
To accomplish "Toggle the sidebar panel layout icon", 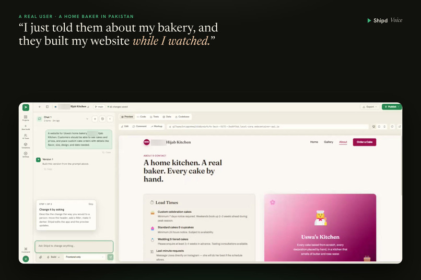I will point(47,107).
